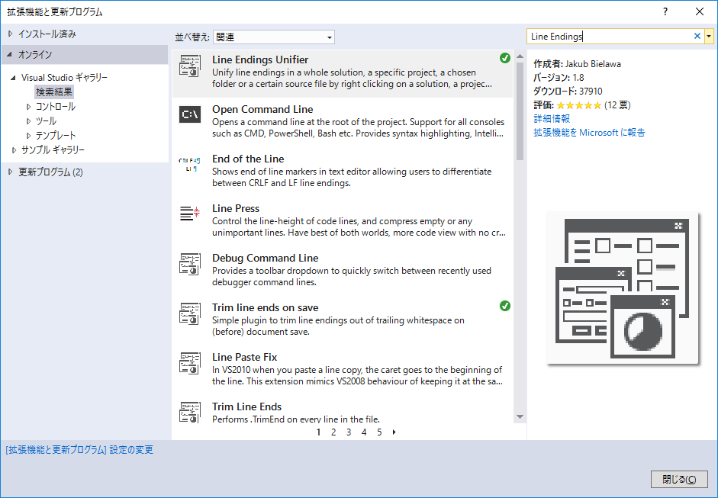Click the large extension preview image
Image resolution: width=718 pixels, height=498 pixels.
pos(622,288)
